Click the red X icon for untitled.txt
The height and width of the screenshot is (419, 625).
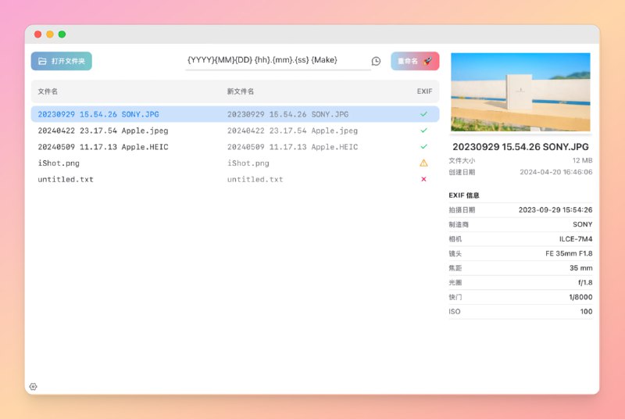point(423,180)
